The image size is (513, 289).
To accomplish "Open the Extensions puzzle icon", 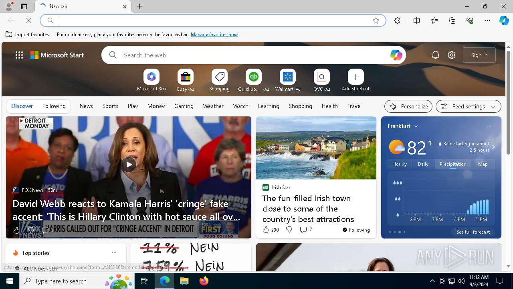I will click(397, 20).
